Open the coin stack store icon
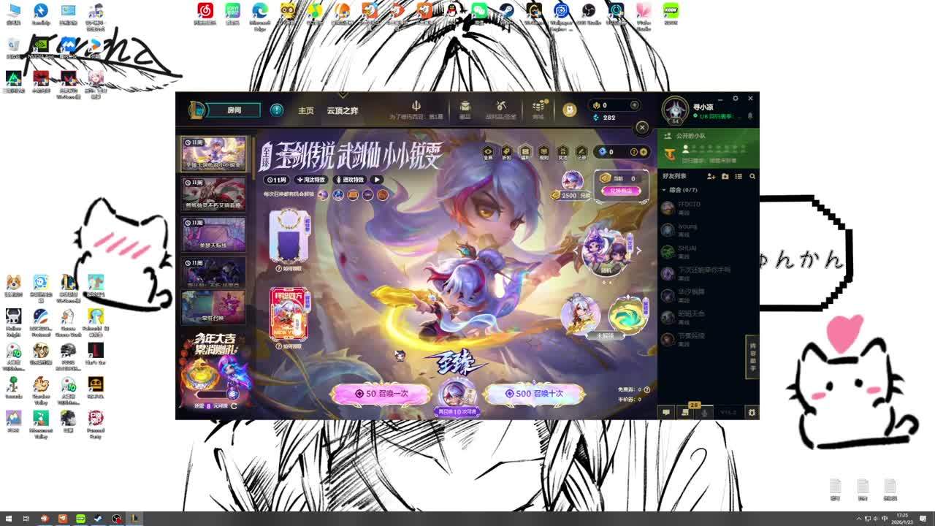 pyautogui.click(x=538, y=107)
